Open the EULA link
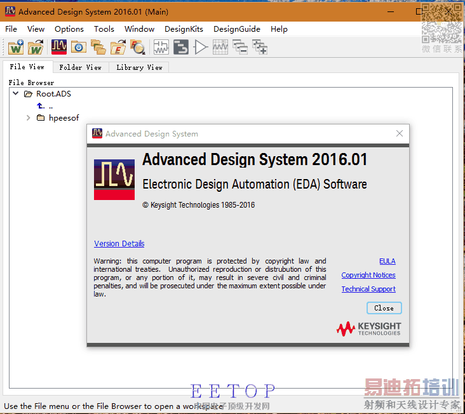The height and width of the screenshot is (414, 465). click(x=387, y=261)
